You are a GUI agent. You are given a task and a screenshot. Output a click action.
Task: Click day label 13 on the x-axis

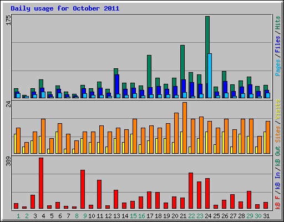[116, 216]
